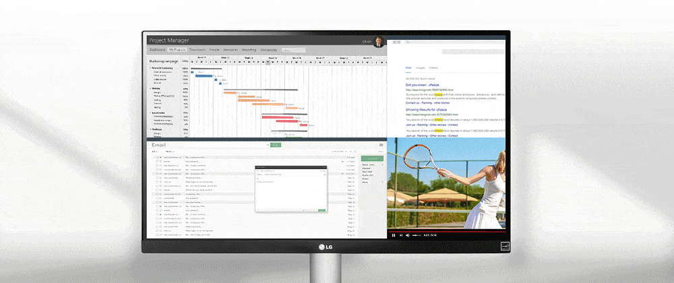Viewport: 674px width, 283px height.
Task: Pause the tennis video
Action: click(x=393, y=235)
